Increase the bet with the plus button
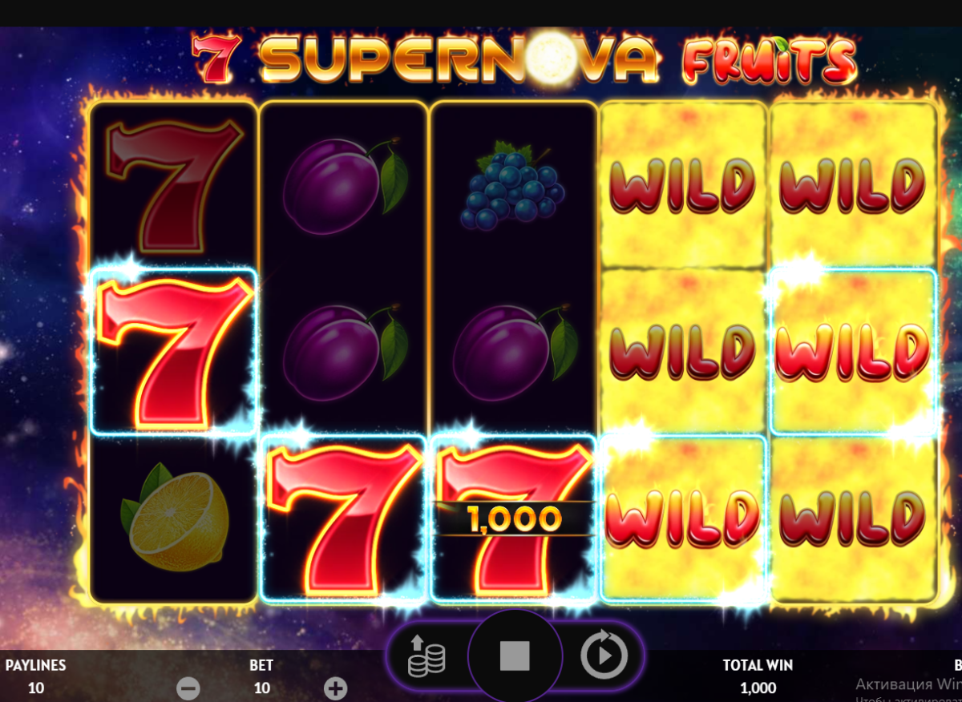 [335, 688]
